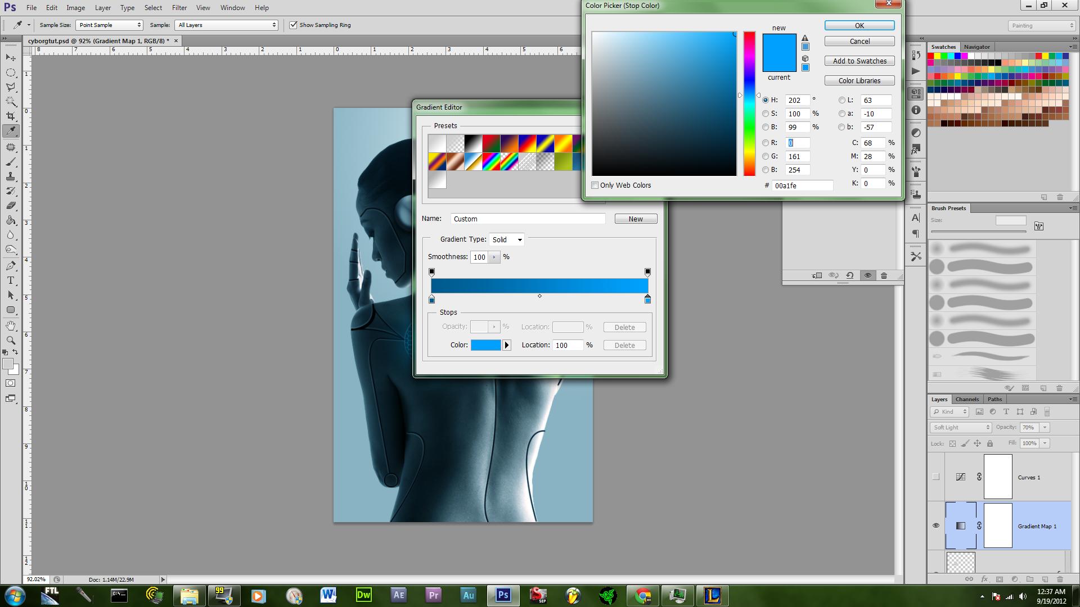Select the Crop tool

(x=11, y=116)
